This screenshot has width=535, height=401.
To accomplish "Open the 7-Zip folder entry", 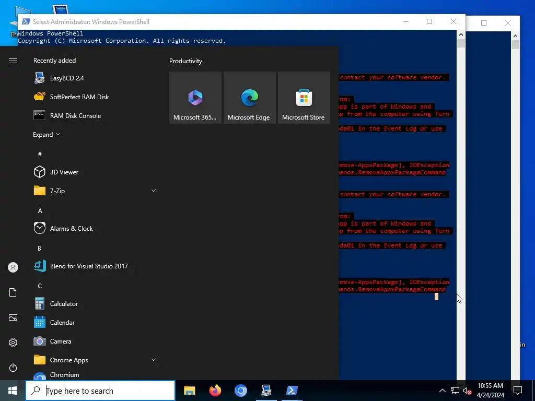I will click(x=95, y=191).
